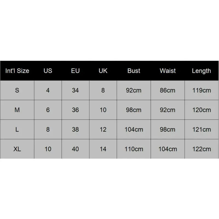Image resolution: width=219 pixels, height=219 pixels.
Task: Click the 86cm waist cell
Action: [x=168, y=90]
